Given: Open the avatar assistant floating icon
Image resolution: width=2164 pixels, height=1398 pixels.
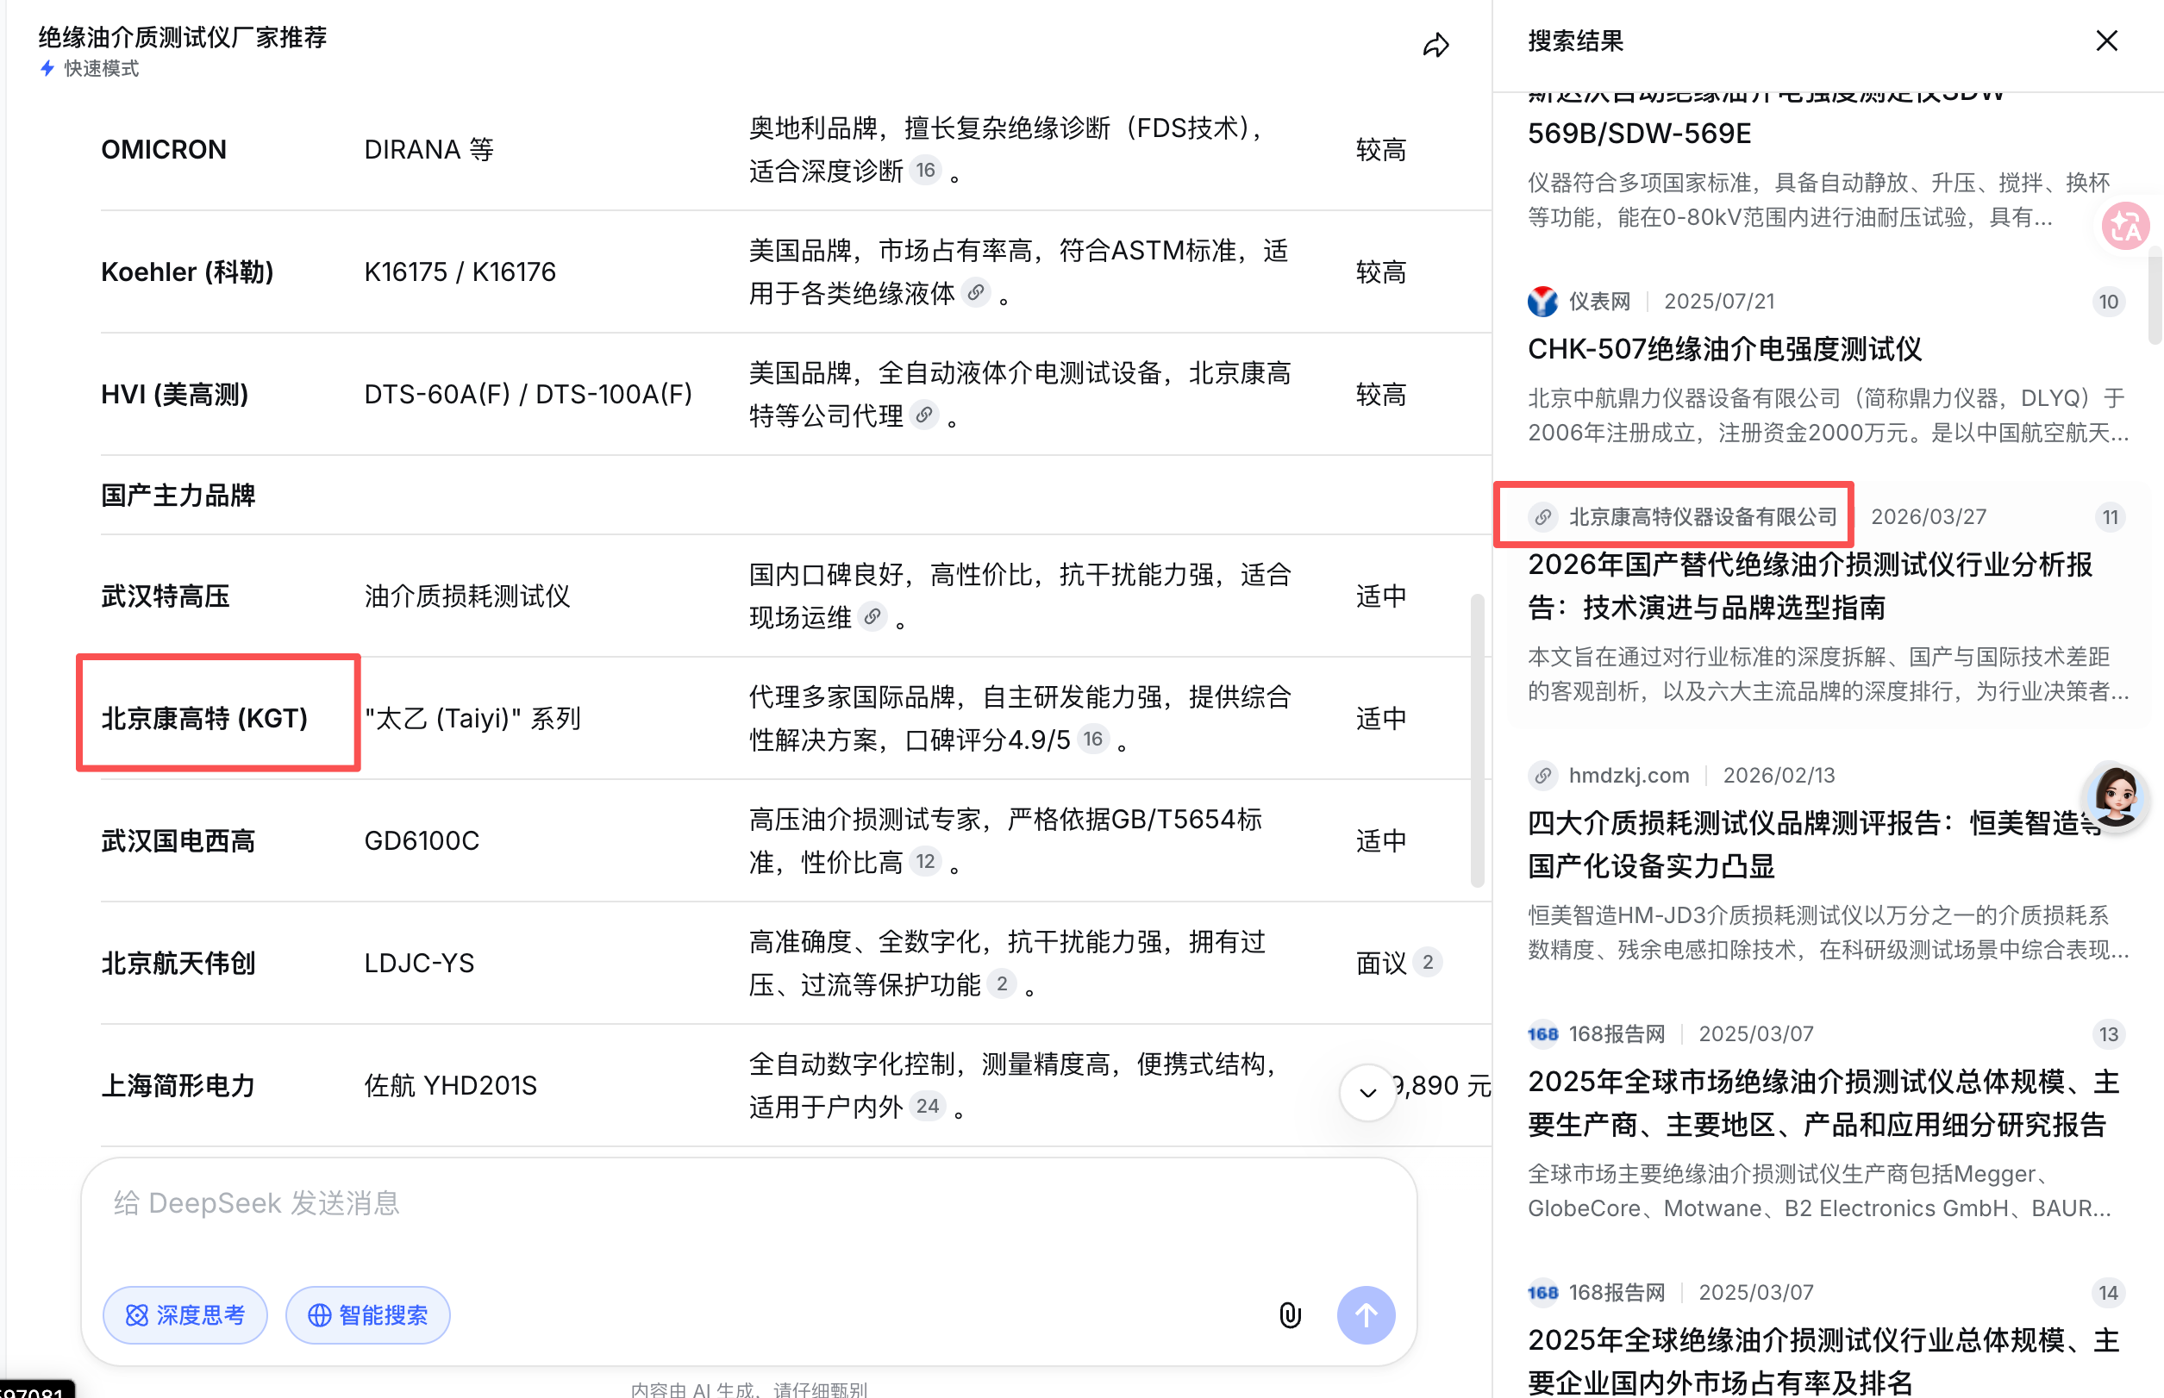Looking at the screenshot, I should 2116,797.
